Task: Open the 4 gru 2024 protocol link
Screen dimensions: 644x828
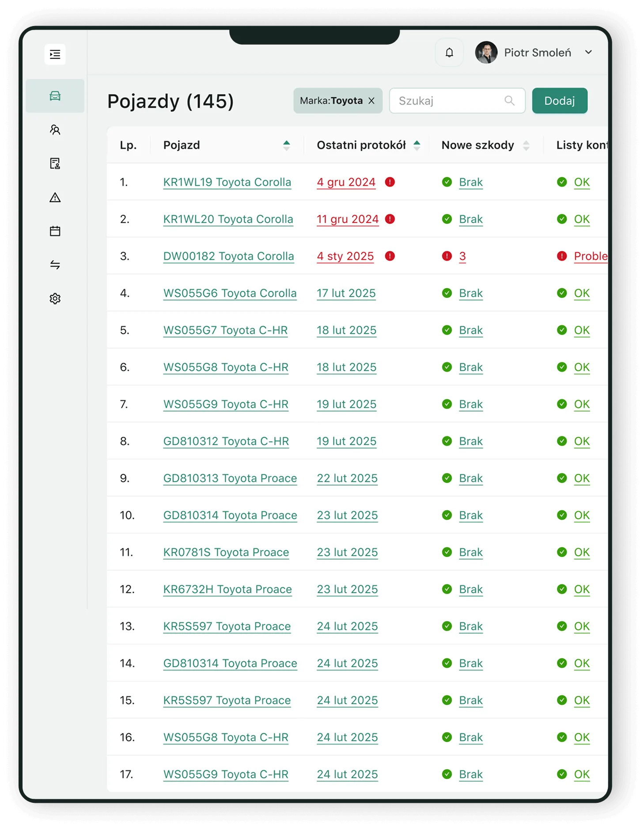Action: tap(346, 182)
